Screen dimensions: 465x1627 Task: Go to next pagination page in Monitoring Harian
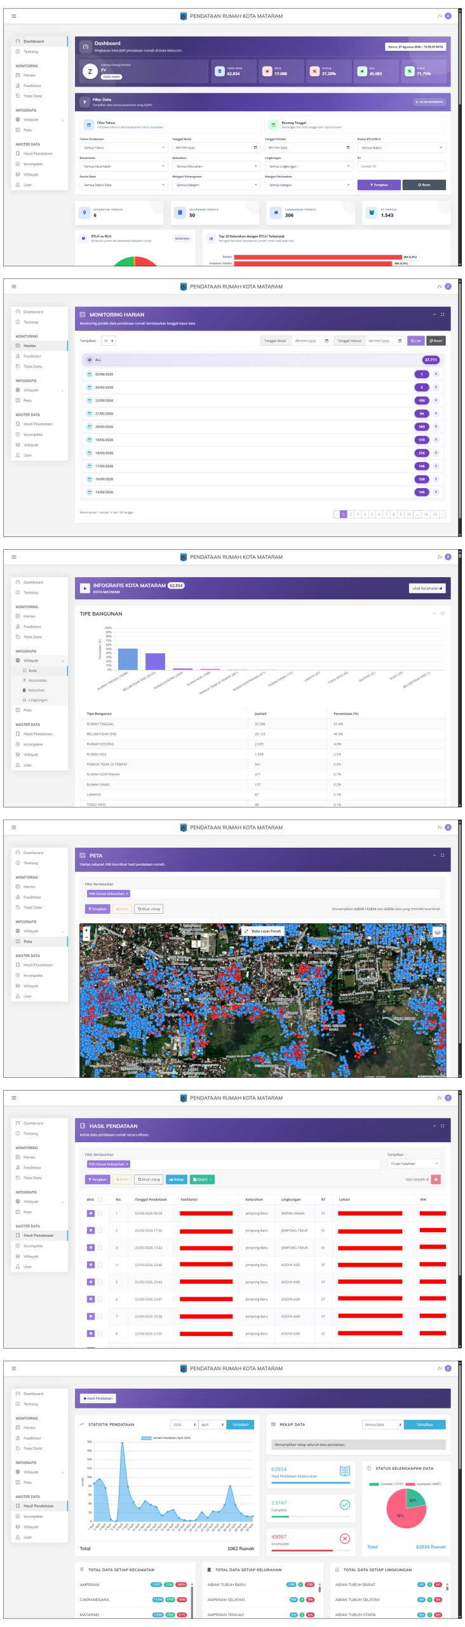click(x=442, y=514)
